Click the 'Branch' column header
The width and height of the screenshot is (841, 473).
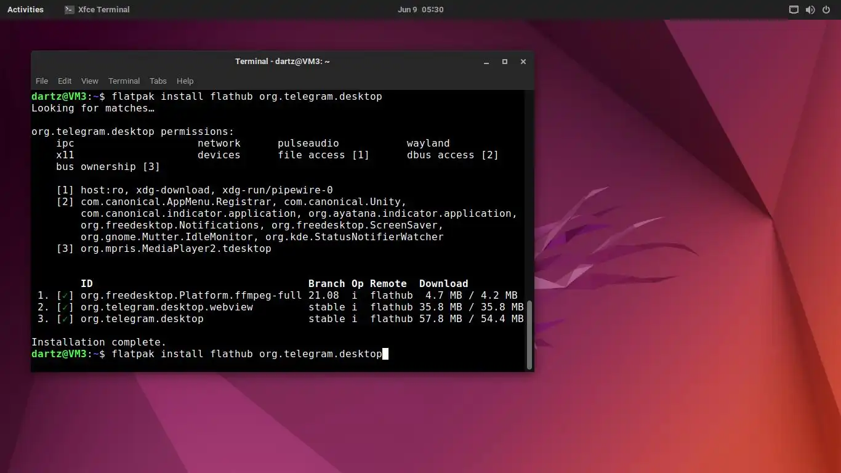coord(327,284)
